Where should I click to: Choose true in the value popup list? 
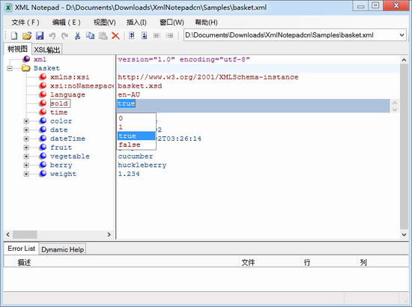coord(136,136)
